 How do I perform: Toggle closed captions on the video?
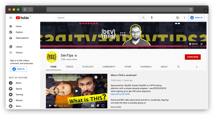coord(92,106)
